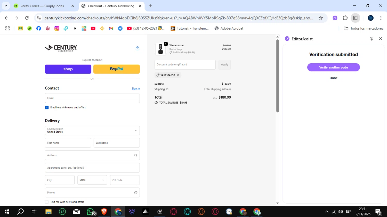Viewport: 387px width, 217px height.
Task: Open the Binance bookmark
Action: pos(102,28)
